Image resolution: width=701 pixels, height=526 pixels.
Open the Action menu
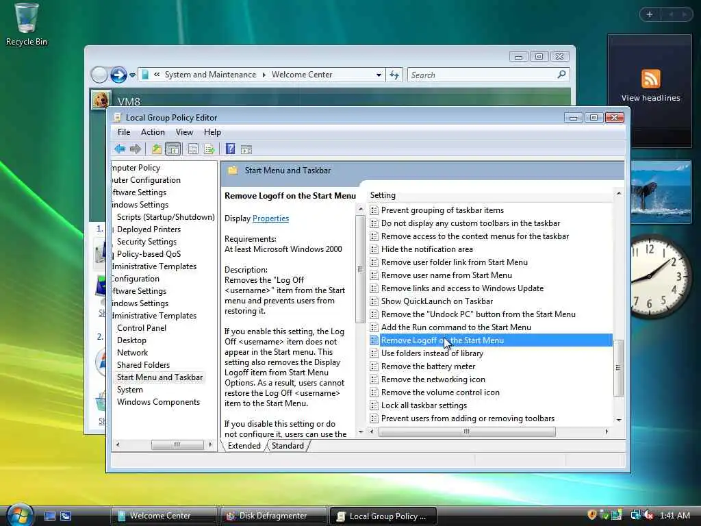(153, 132)
